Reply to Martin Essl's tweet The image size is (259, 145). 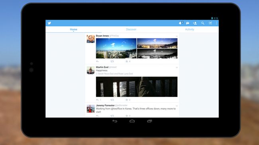[x=98, y=100]
